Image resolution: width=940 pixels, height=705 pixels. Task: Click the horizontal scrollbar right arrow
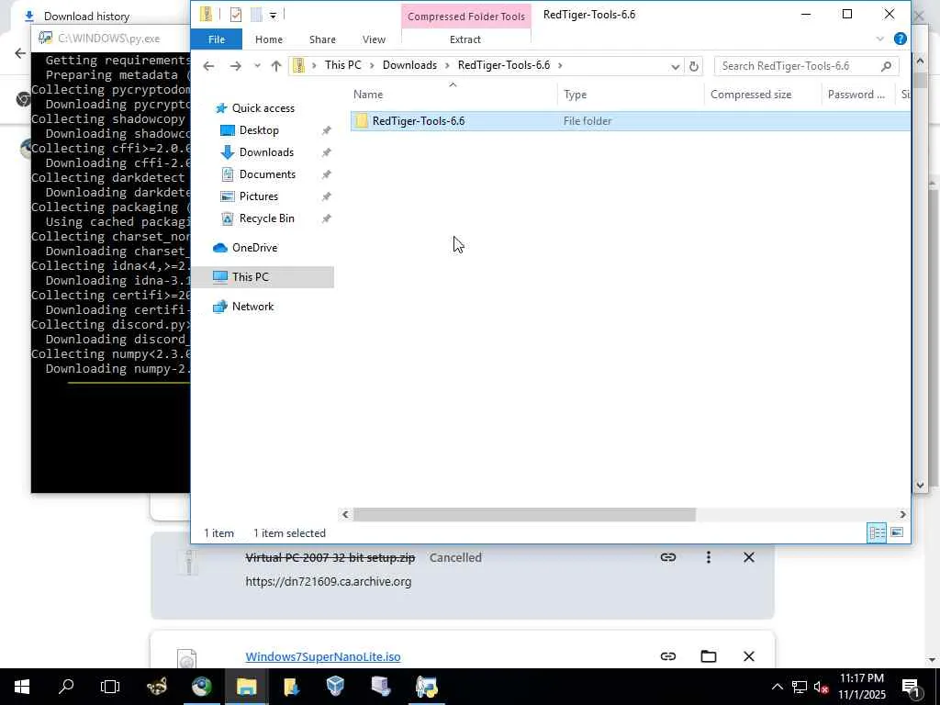(902, 514)
